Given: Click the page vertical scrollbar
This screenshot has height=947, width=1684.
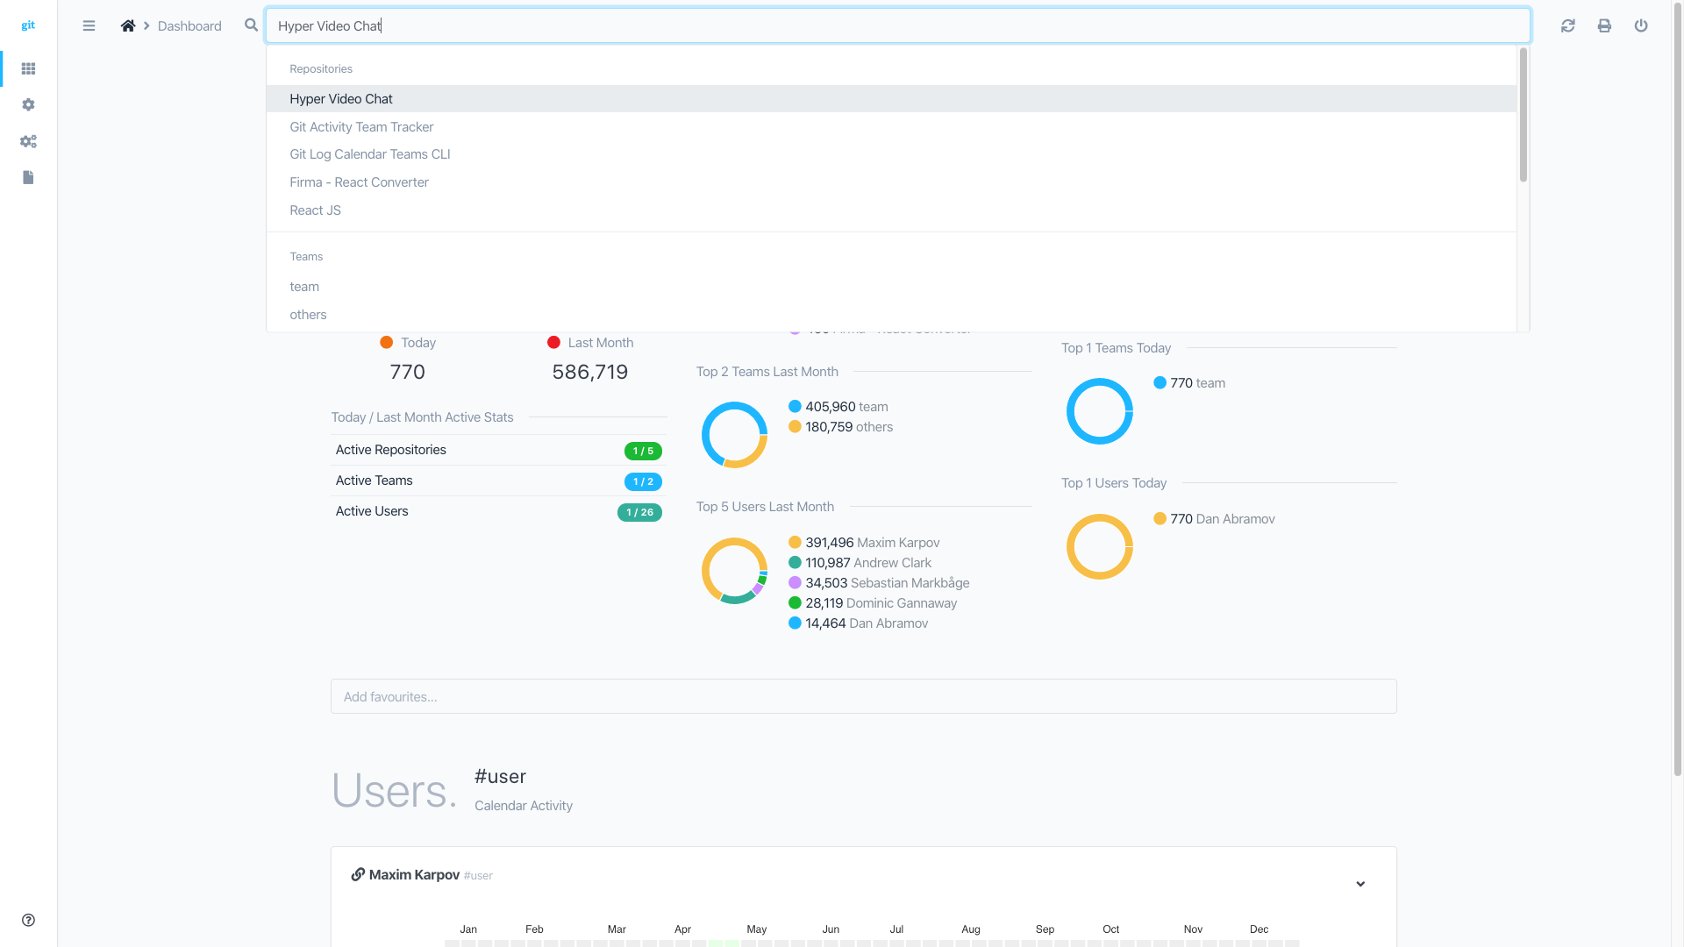Looking at the screenshot, I should coord(1677,389).
